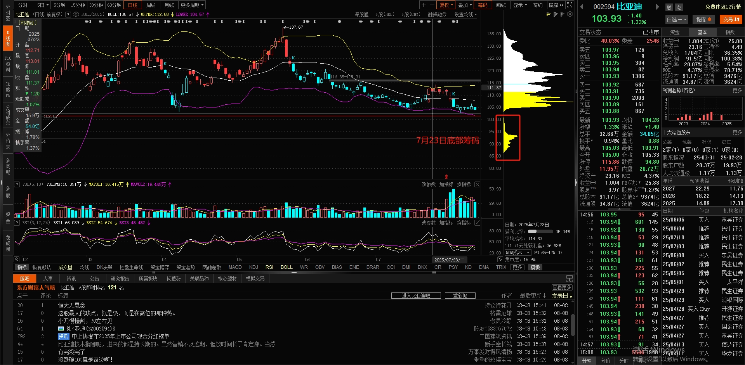Close the RSI indicator panel
This screenshot has height=365, width=745.
coord(478,223)
